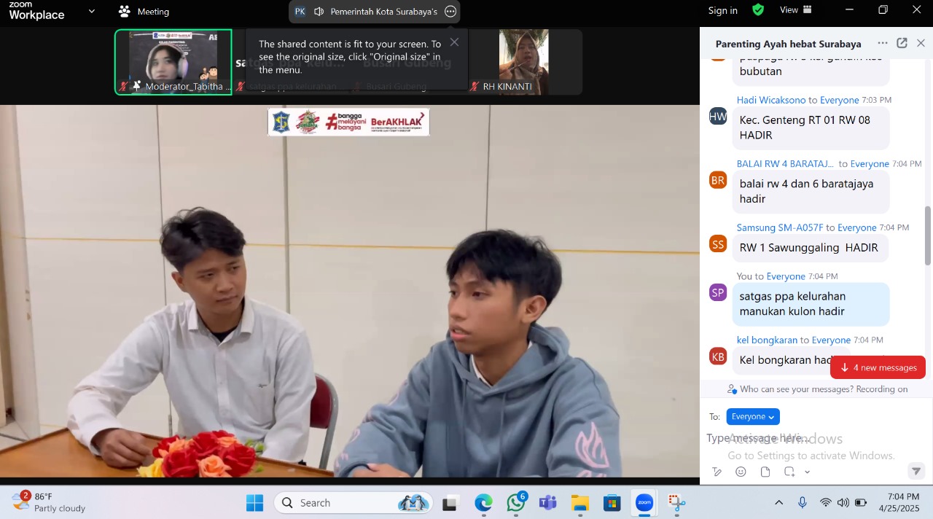
Task: Open the green security shield info
Action: (758, 10)
